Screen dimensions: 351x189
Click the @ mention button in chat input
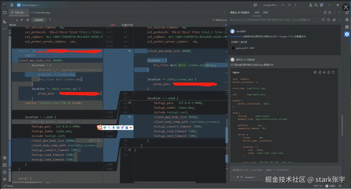[238, 177]
